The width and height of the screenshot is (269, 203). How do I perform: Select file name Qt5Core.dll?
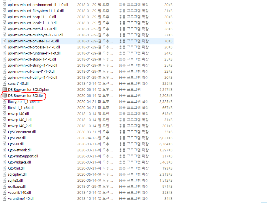(x=17, y=138)
